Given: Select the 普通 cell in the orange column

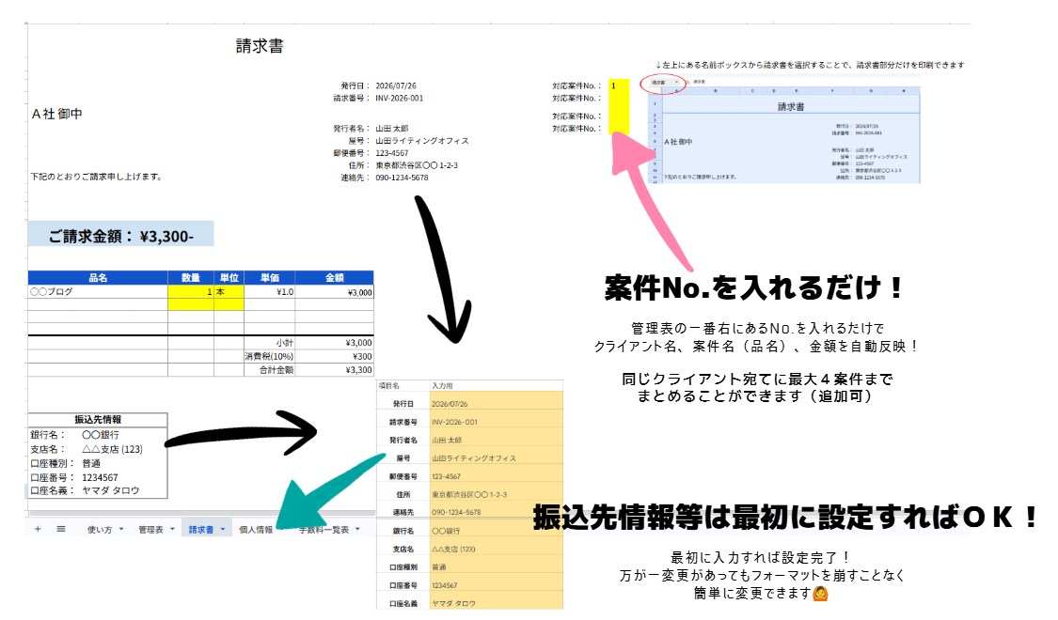Looking at the screenshot, I should [x=496, y=566].
